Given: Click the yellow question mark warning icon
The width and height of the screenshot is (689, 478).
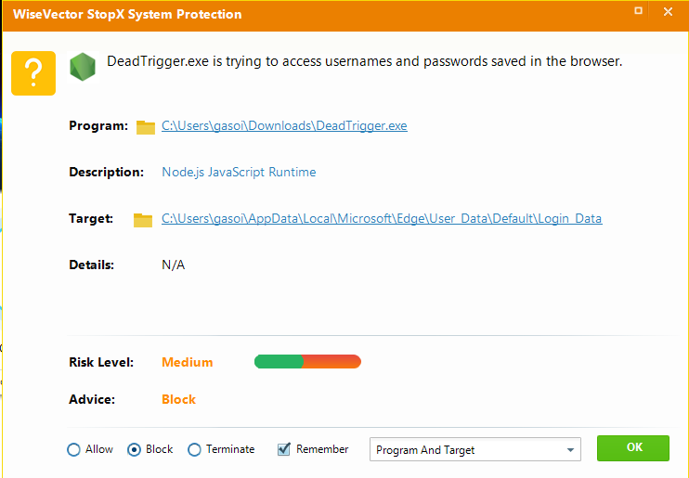Looking at the screenshot, I should [33, 72].
